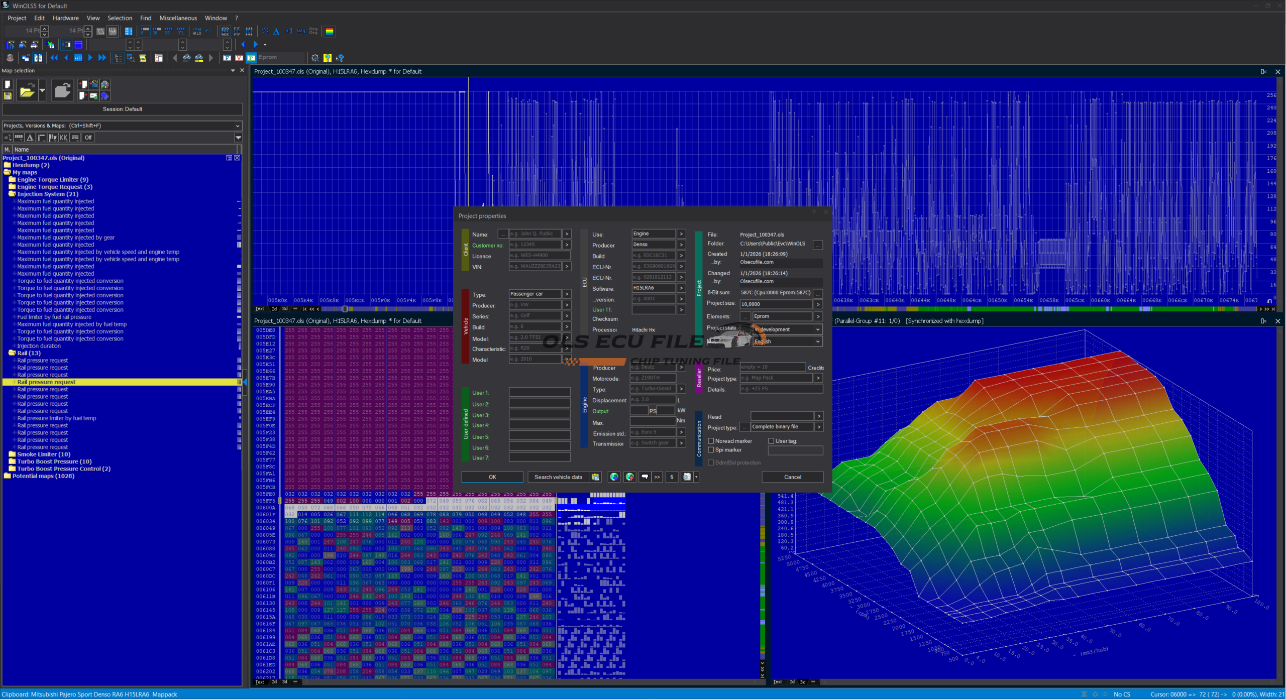Viewport: 1286px width, 699px height.
Task: Click the Search vehicle data button
Action: pyautogui.click(x=558, y=477)
